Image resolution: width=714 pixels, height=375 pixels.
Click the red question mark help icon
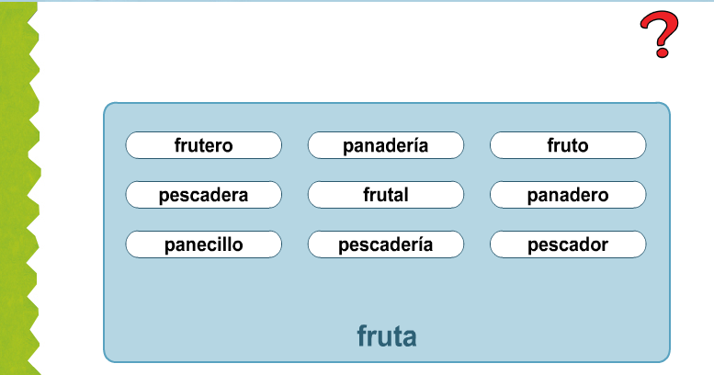659,36
